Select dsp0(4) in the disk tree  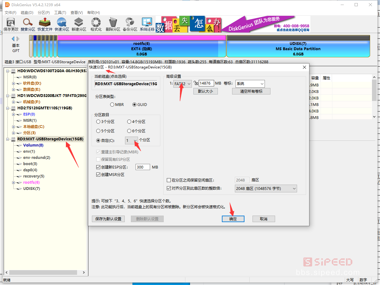[x=30, y=170]
